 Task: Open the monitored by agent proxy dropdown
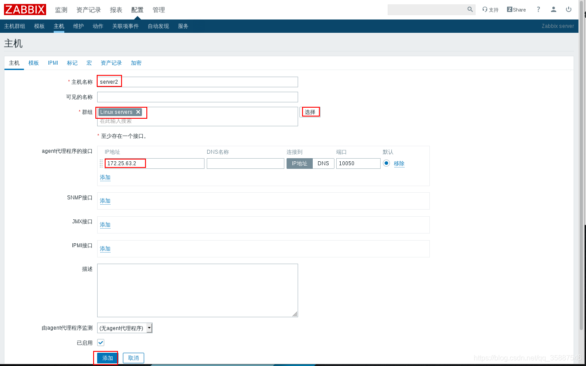tap(125, 328)
